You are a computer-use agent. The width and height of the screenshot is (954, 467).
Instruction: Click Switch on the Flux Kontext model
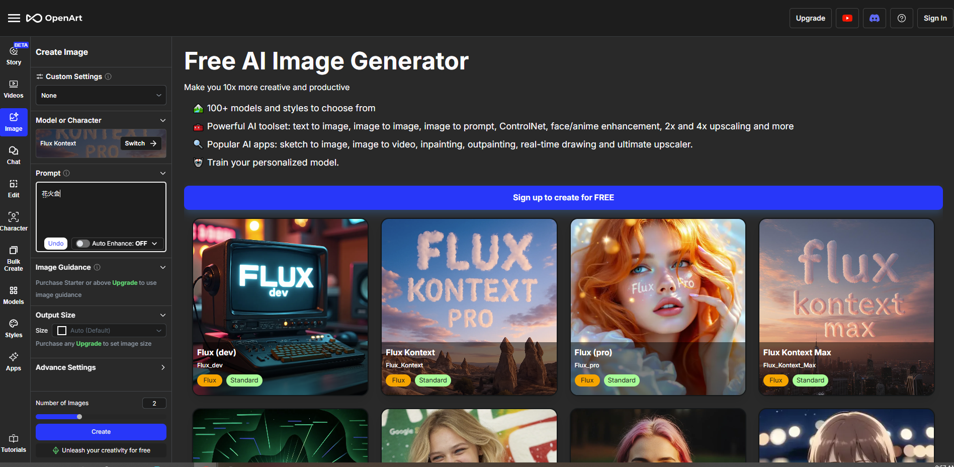click(x=141, y=143)
